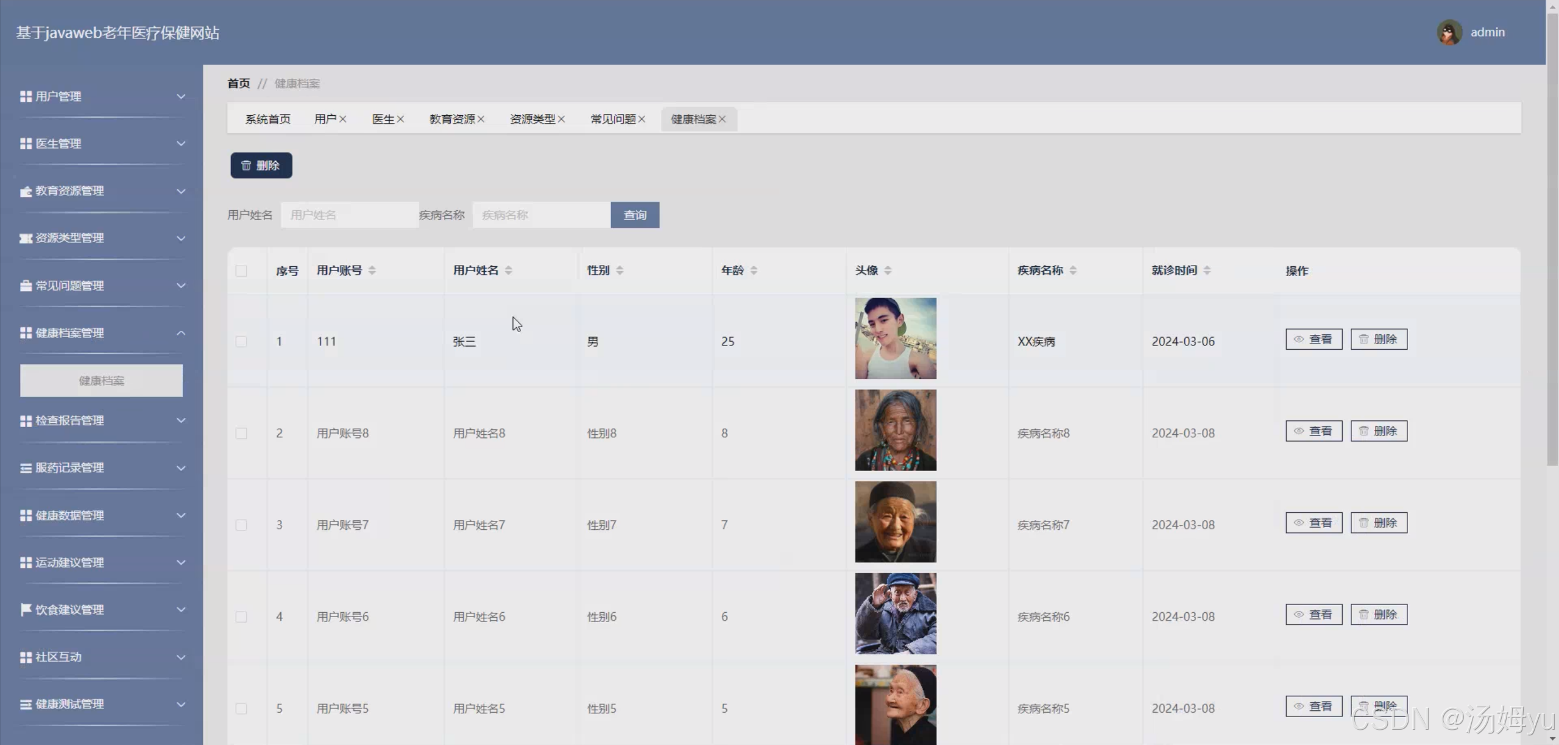Click 查看 button for 用户账号8 row
Image resolution: width=1559 pixels, height=745 pixels.
[1313, 431]
